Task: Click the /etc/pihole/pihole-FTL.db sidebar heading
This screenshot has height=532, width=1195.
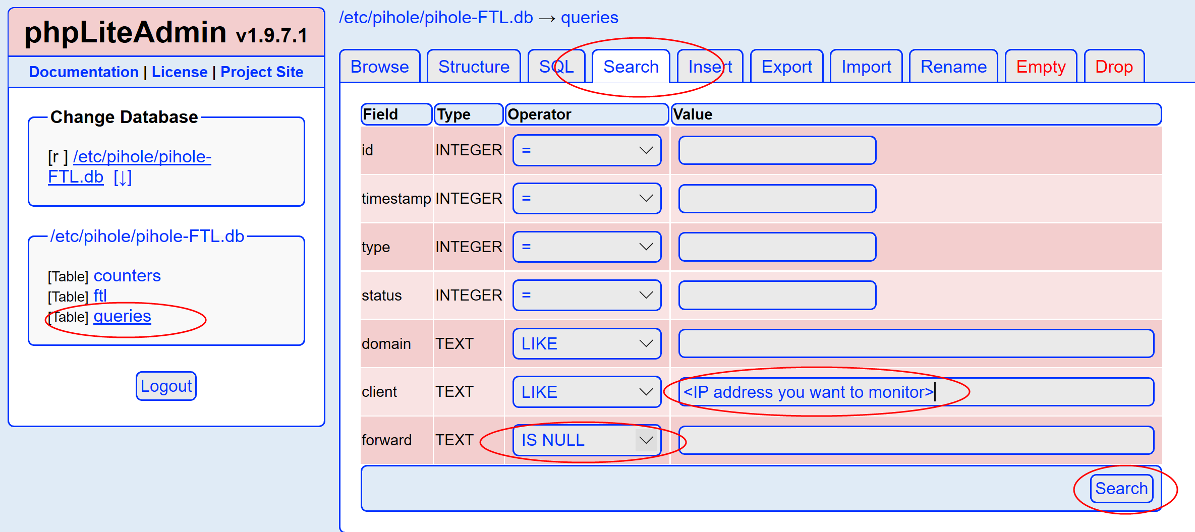Action: [x=147, y=236]
